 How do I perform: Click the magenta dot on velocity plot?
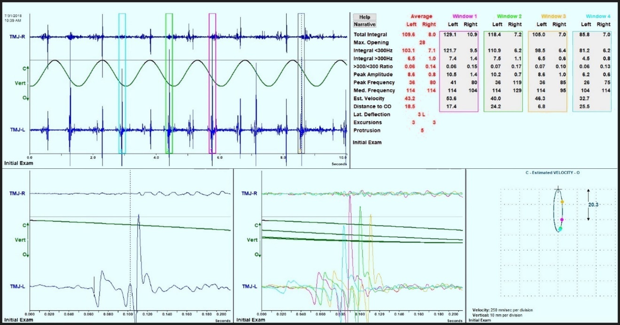[x=562, y=219]
